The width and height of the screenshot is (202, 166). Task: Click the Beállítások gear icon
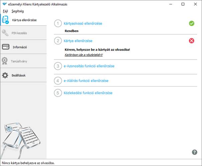[x=5, y=75]
